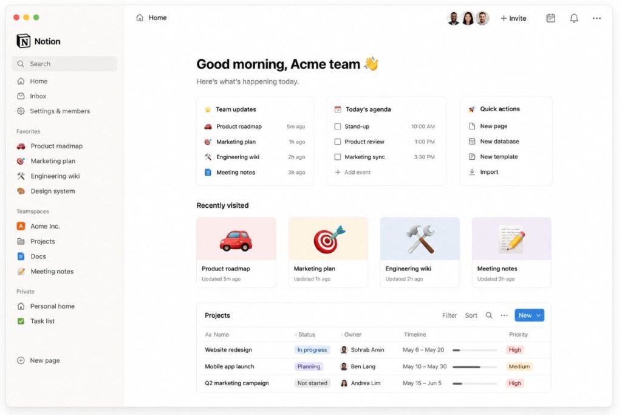Click the Ben Lang owner cell
This screenshot has width=622, height=415.
point(358,366)
